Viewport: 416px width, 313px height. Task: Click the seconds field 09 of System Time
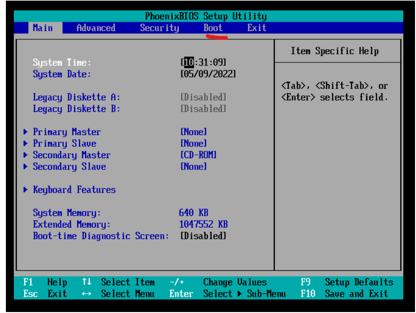click(x=218, y=62)
